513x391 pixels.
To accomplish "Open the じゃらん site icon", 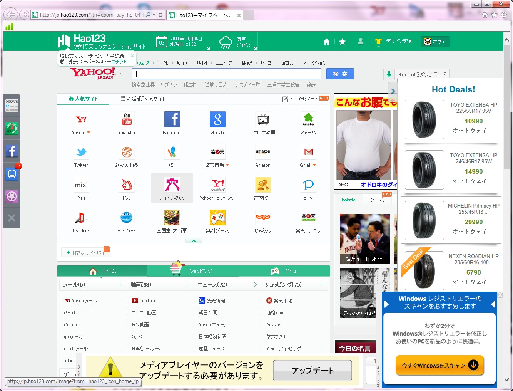I will coord(263,218).
